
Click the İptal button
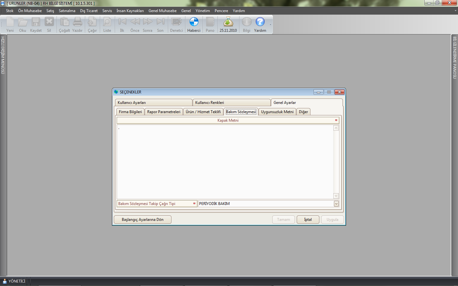[308, 220]
